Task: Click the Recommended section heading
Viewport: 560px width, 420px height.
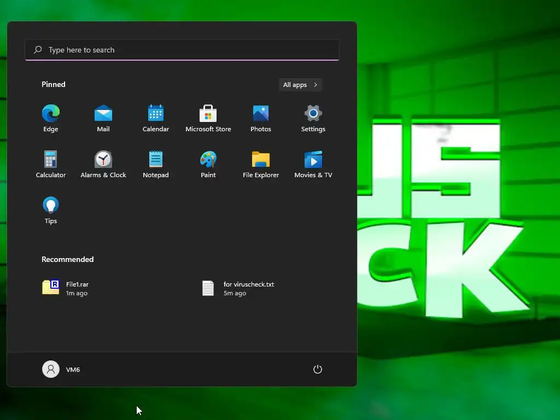Action: 67,259
